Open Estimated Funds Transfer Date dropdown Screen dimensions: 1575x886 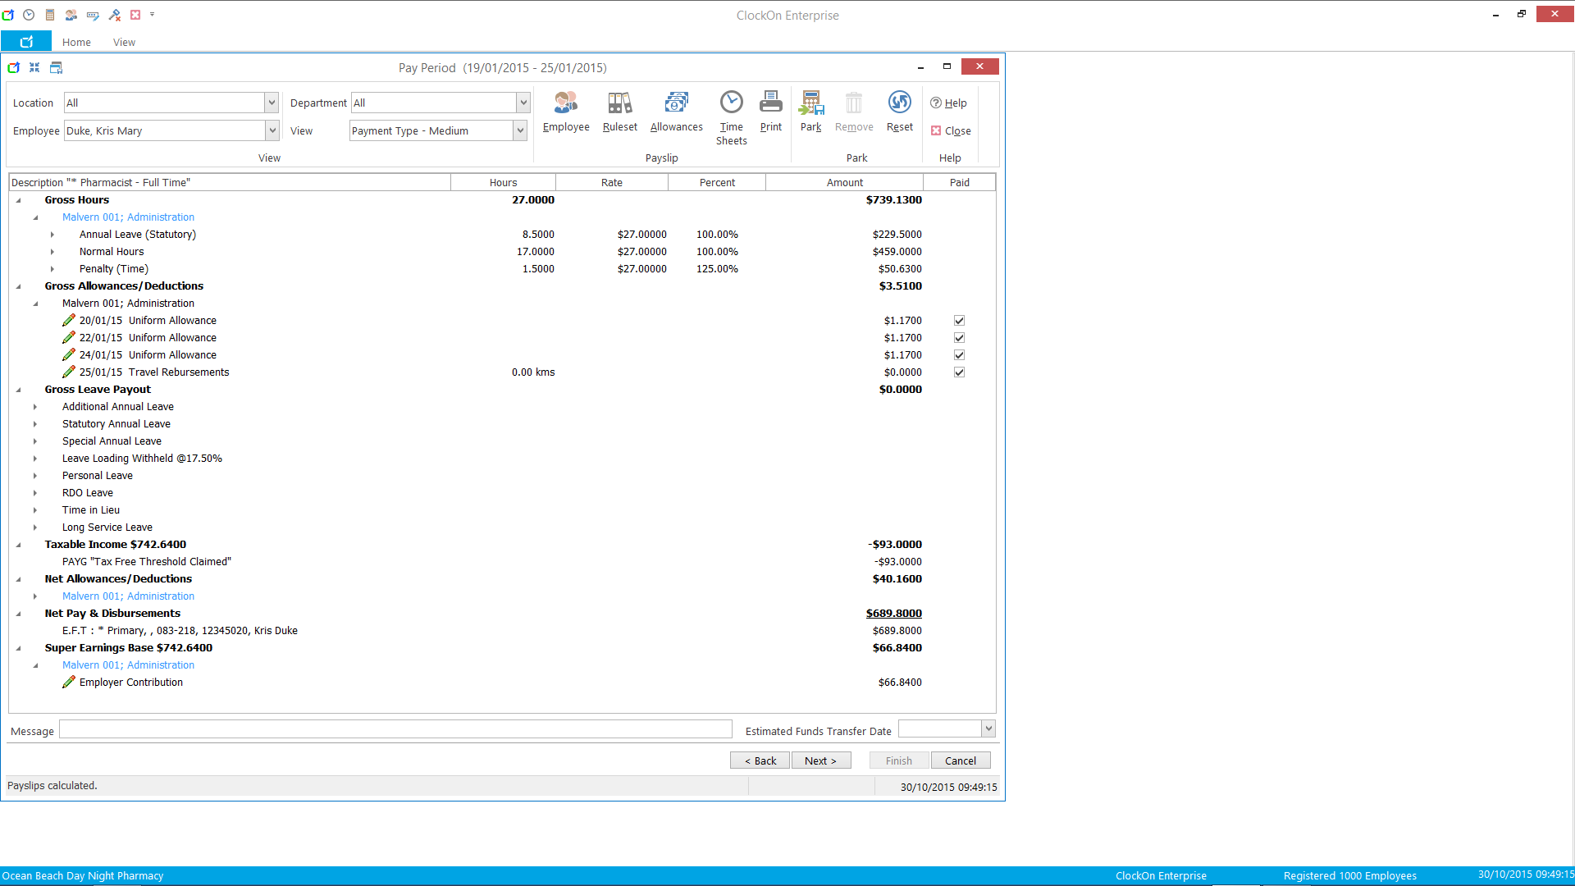[x=988, y=728]
